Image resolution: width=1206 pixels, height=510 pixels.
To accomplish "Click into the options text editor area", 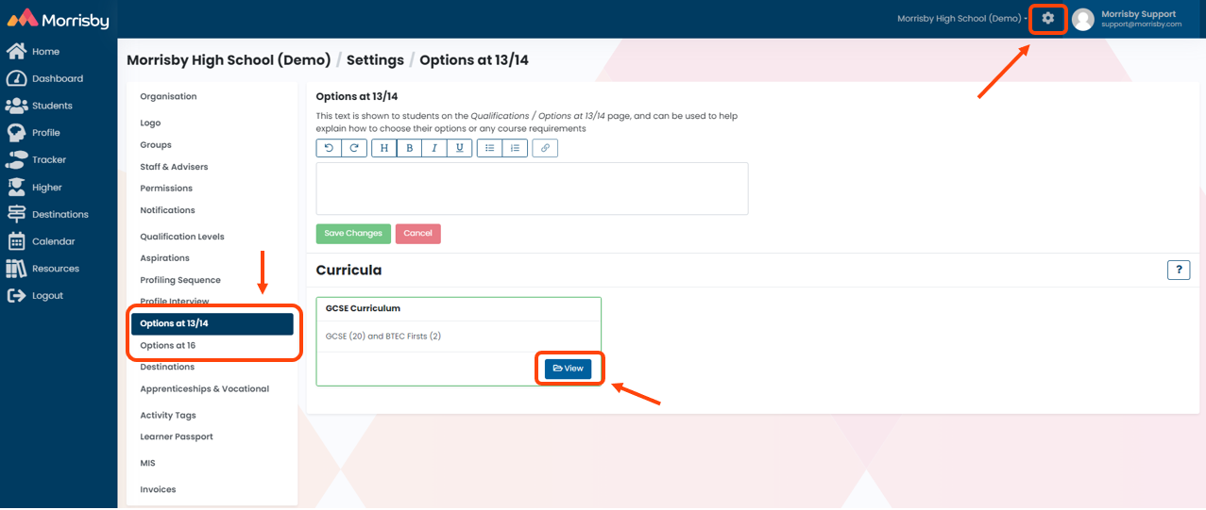I will point(532,189).
